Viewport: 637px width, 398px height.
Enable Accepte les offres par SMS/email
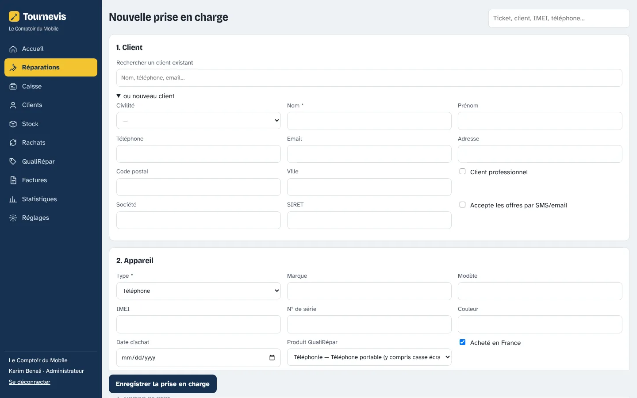pyautogui.click(x=462, y=205)
